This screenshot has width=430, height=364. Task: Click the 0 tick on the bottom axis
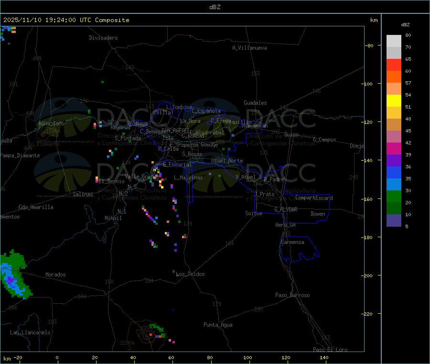[57, 357]
